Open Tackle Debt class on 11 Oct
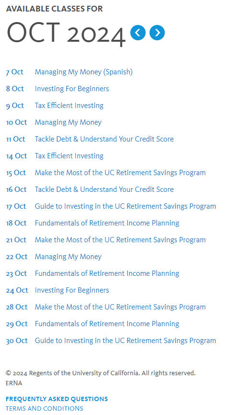Image resolution: width=252 pixels, height=415 pixels. pyautogui.click(x=104, y=139)
